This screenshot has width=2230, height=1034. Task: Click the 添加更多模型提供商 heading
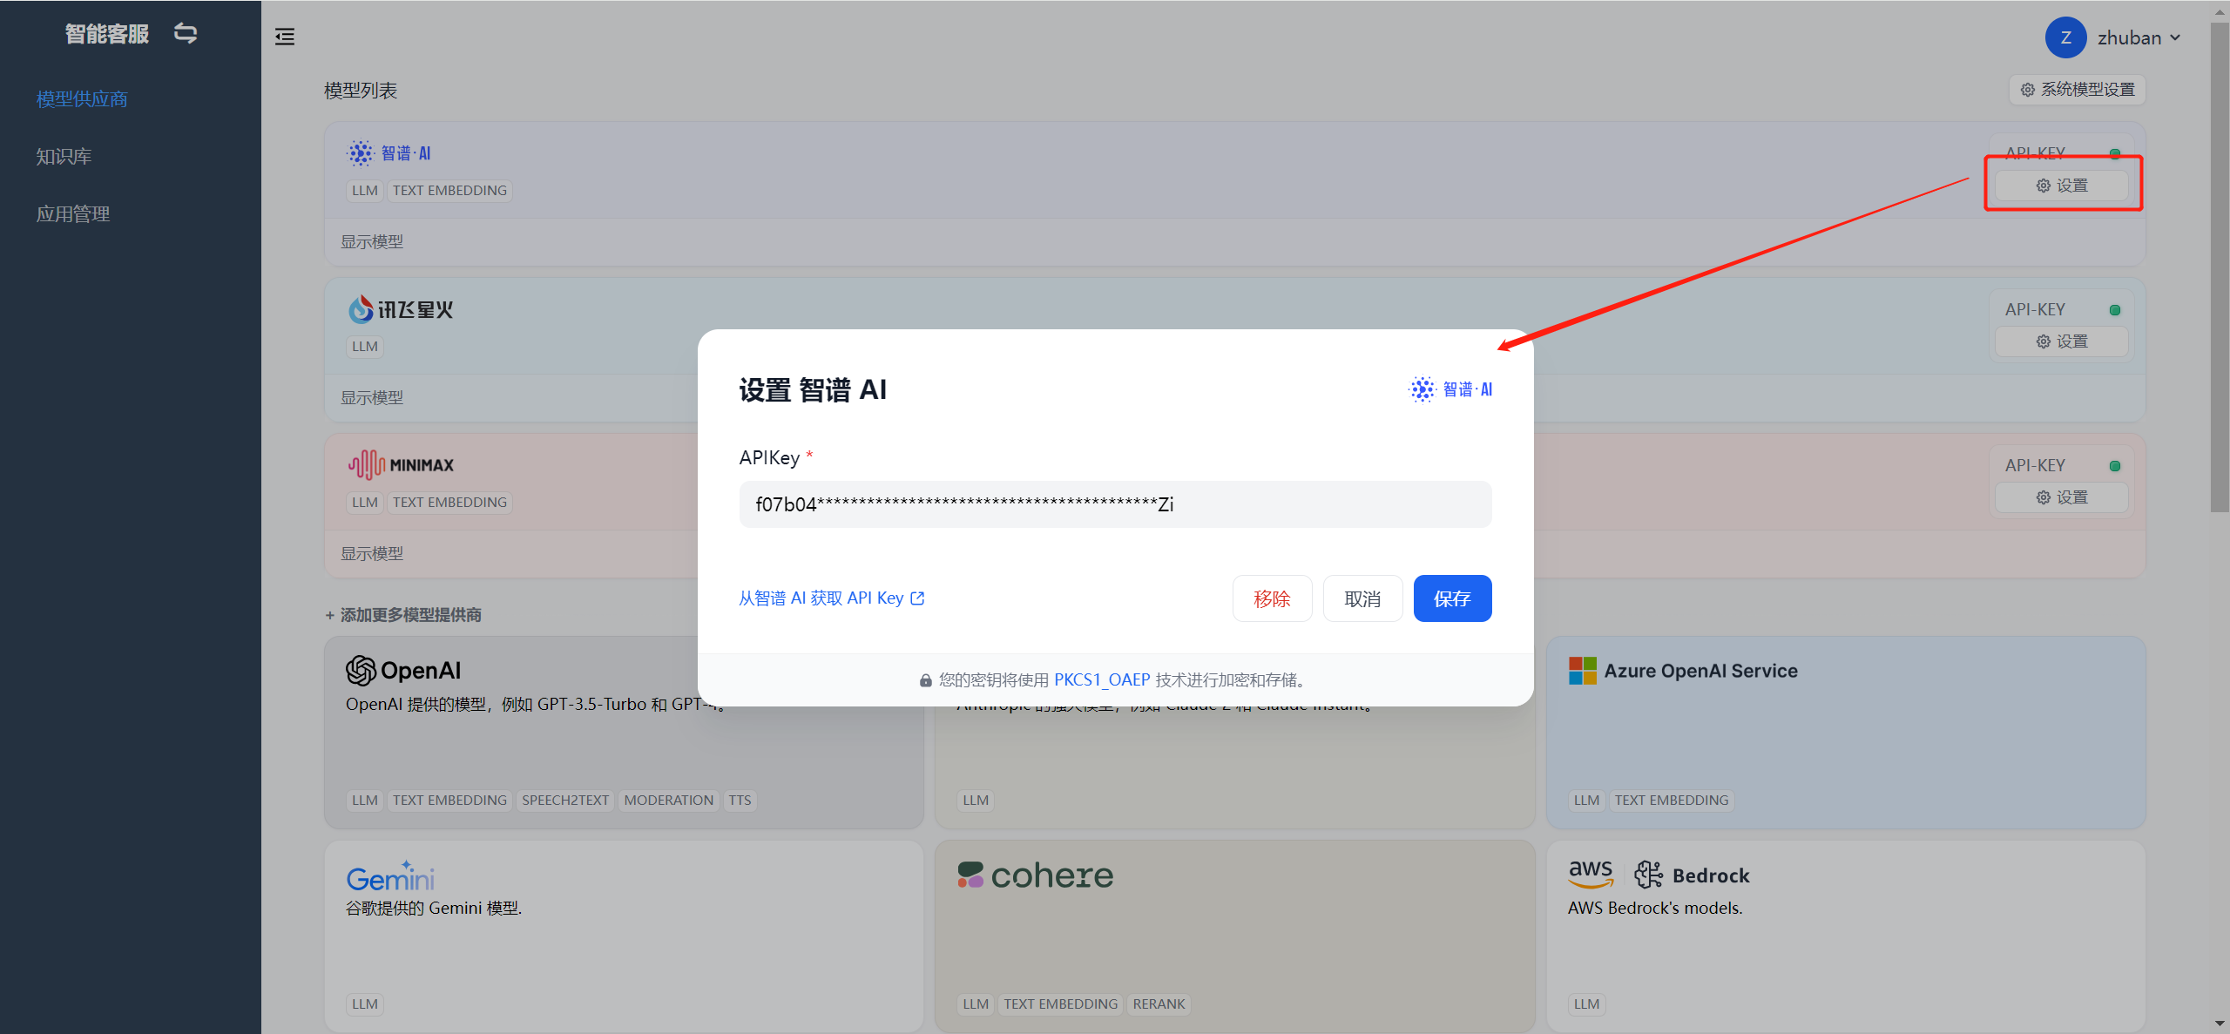pos(403,615)
